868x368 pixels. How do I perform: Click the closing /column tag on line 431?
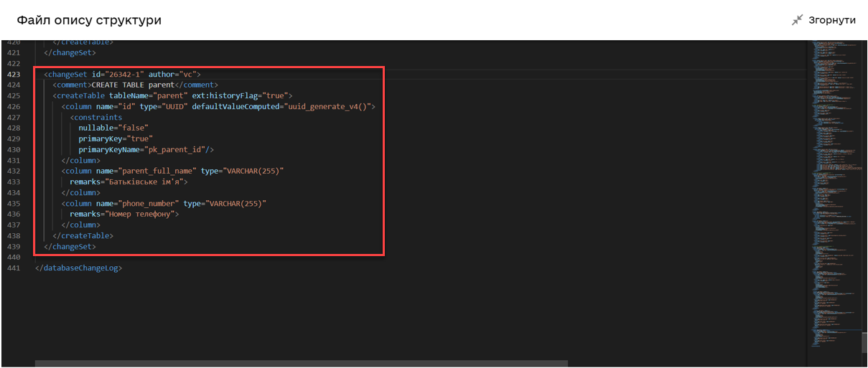(x=80, y=161)
